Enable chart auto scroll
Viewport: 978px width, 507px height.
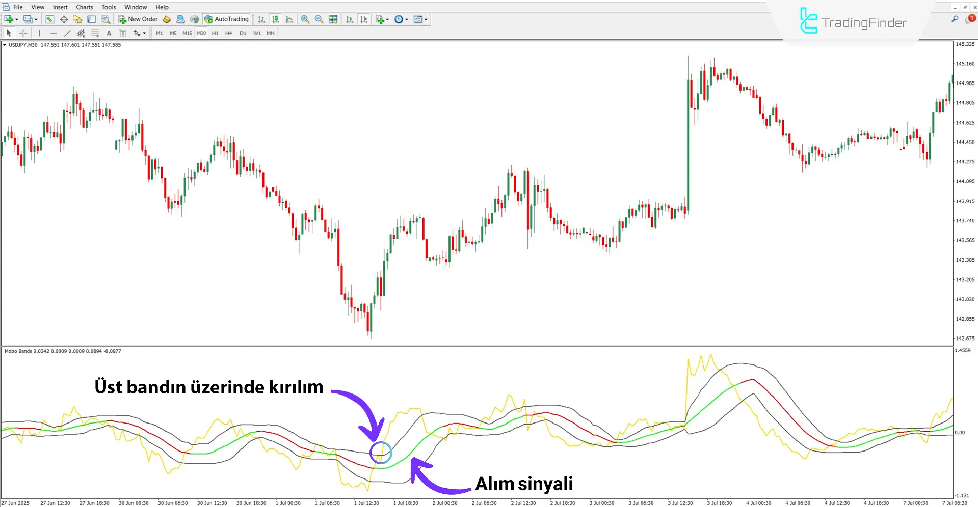pos(350,19)
